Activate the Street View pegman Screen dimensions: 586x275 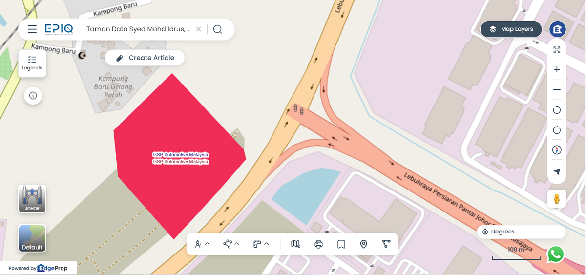[x=557, y=199]
